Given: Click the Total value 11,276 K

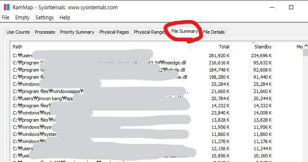Looking at the screenshot, I should click(220, 141).
